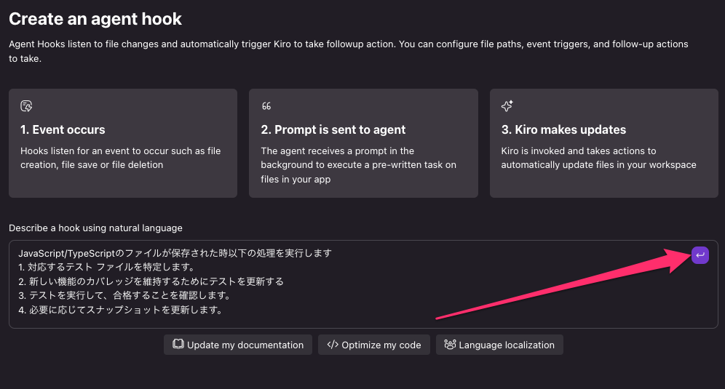Place cursor in line '3. テストを実行して、合格する'
Screen dimensions: 725x389
tap(124, 295)
